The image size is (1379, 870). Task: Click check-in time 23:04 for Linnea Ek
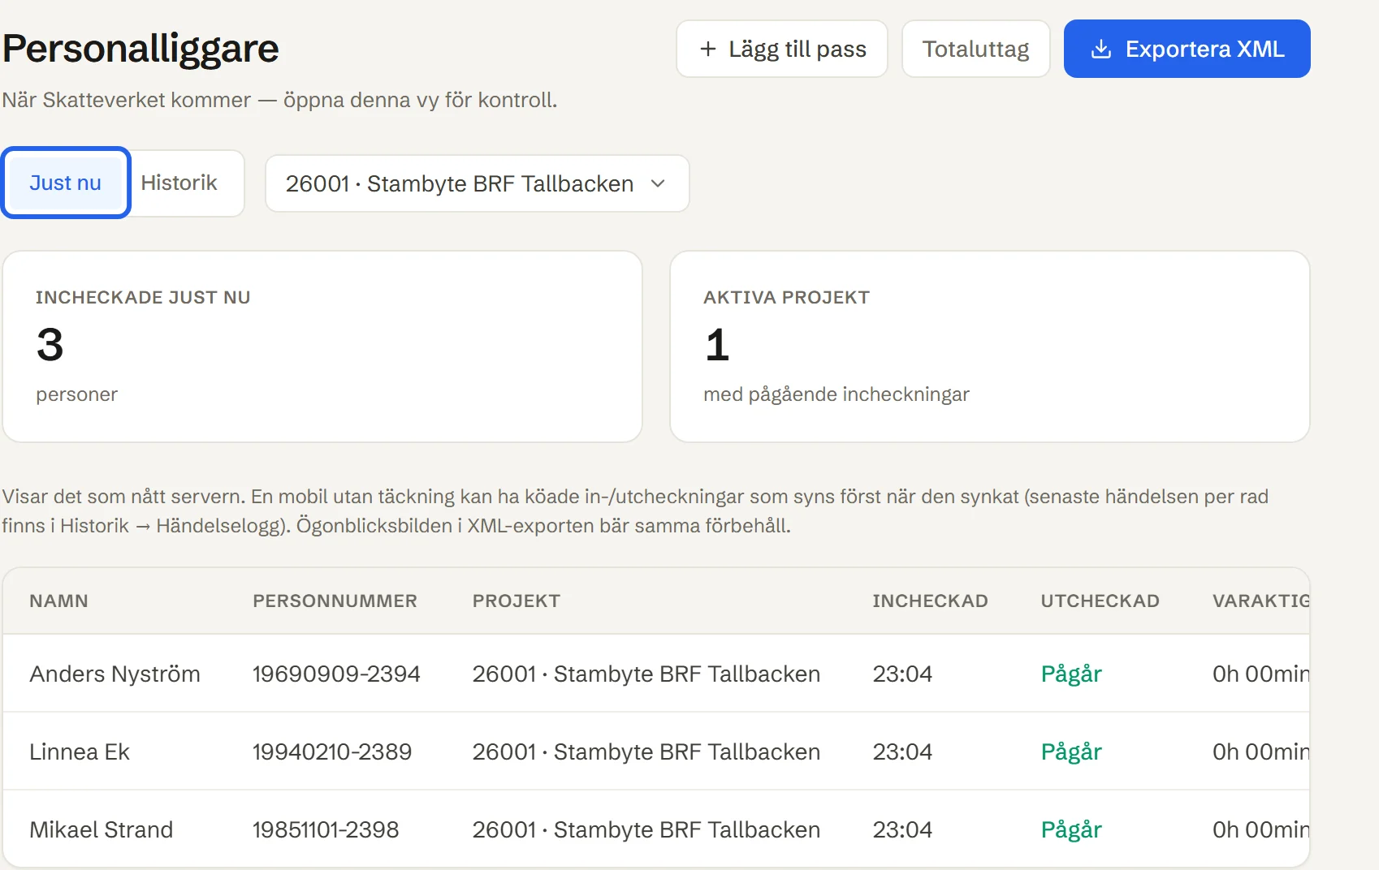coord(902,752)
